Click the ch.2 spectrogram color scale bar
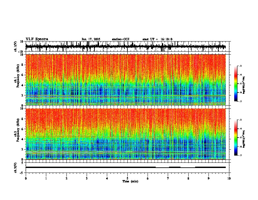This screenshot has height=200, width=258. pyautogui.click(x=236, y=138)
